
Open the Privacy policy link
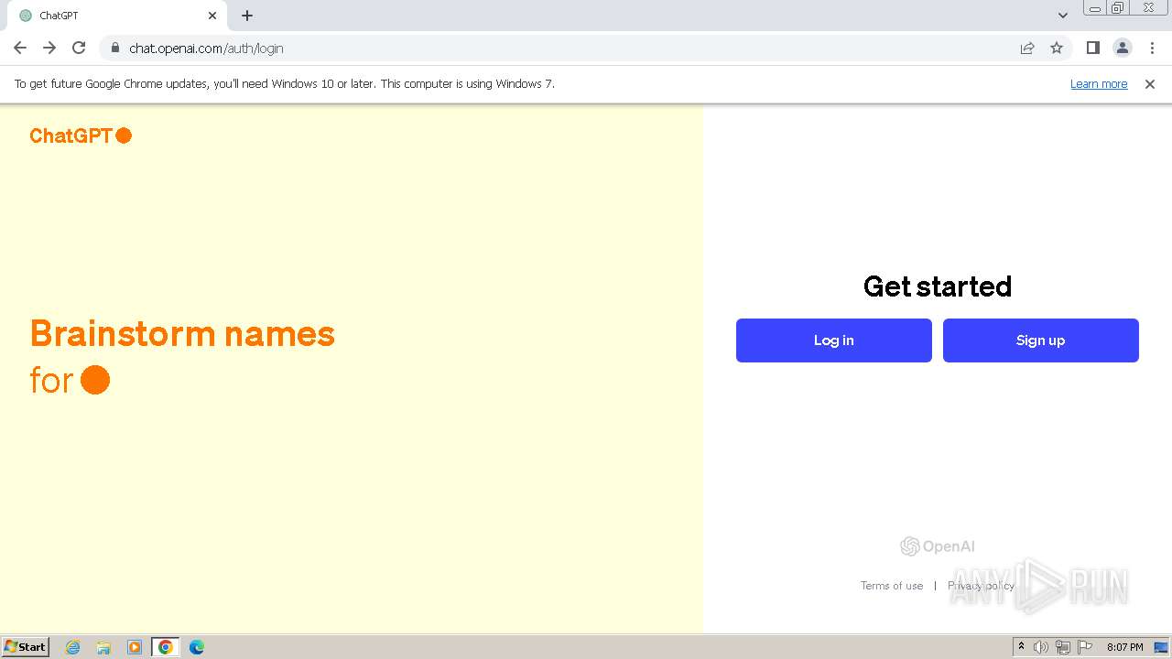click(x=981, y=586)
